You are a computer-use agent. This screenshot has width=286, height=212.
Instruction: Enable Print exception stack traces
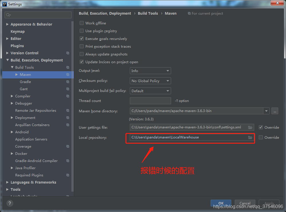click(82, 47)
